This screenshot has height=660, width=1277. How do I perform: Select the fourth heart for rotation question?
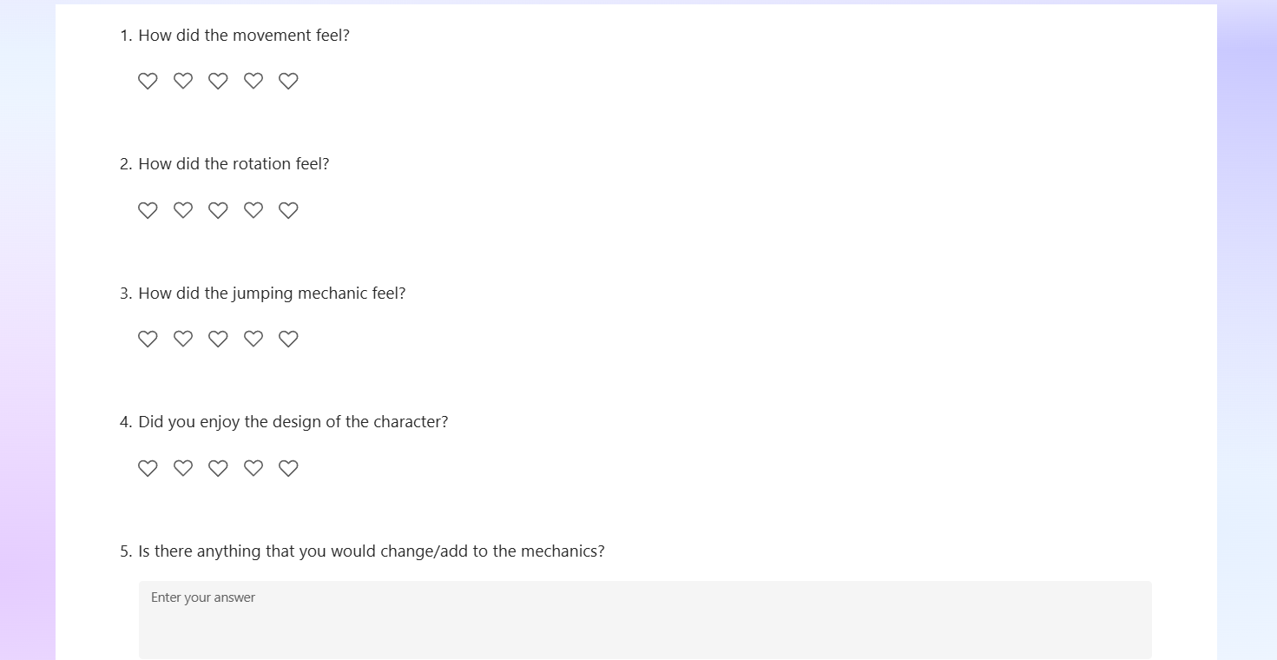click(x=253, y=210)
